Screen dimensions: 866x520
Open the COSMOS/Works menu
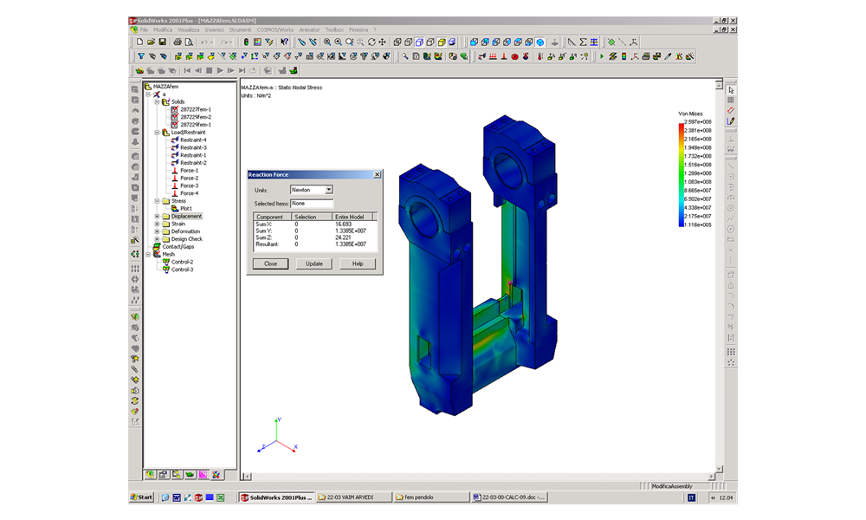pyautogui.click(x=275, y=29)
